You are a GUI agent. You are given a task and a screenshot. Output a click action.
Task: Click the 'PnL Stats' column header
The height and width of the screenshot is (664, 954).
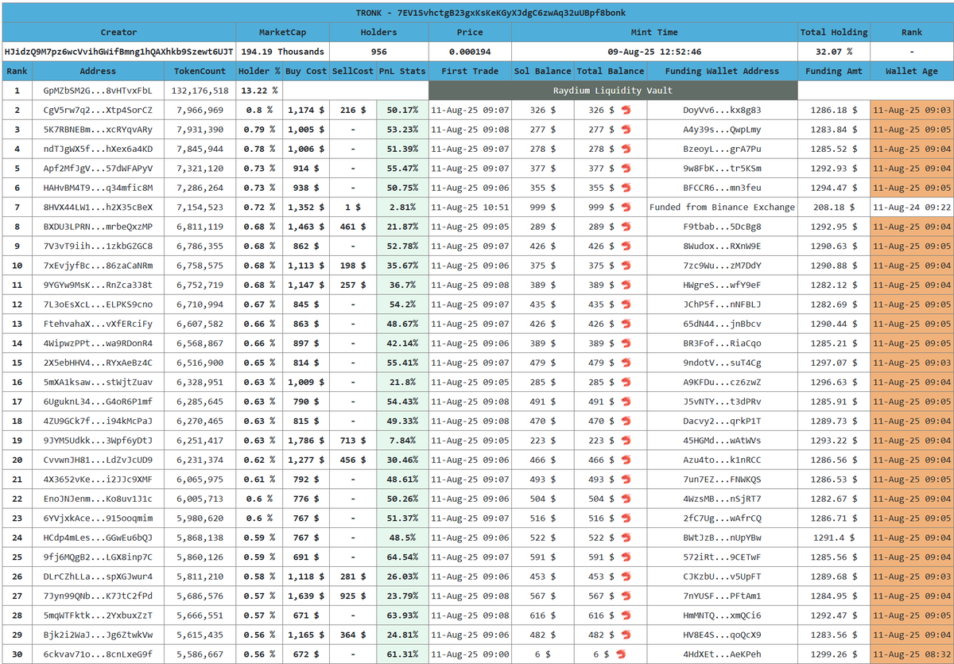click(402, 71)
